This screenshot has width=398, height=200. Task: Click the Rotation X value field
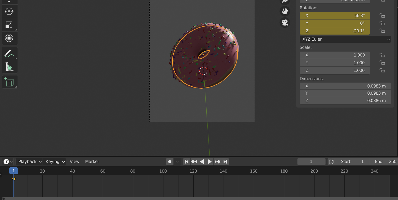[x=335, y=16]
